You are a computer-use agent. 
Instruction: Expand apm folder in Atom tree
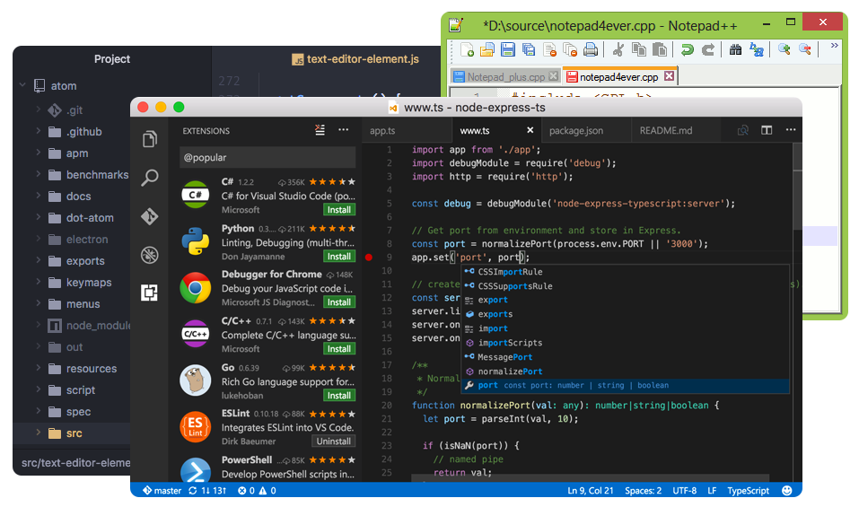[x=39, y=153]
